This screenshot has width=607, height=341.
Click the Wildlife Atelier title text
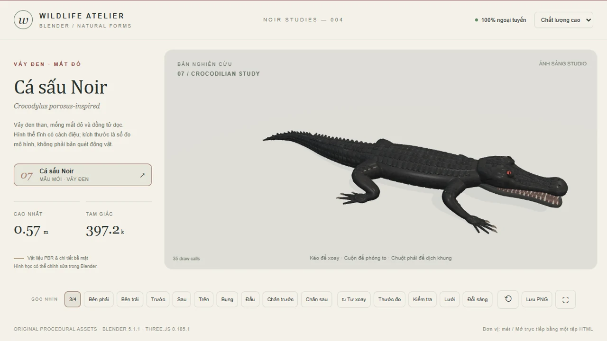[x=82, y=16]
